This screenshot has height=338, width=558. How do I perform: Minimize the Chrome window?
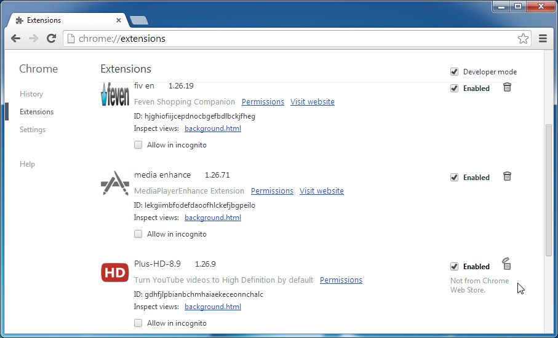click(x=502, y=6)
